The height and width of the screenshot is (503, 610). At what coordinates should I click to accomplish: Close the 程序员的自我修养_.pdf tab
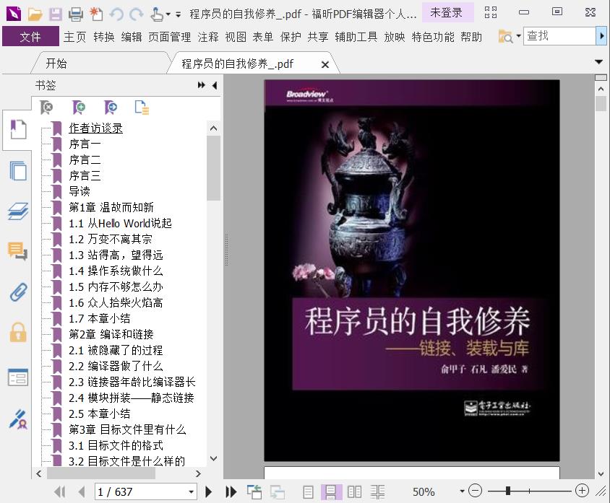325,64
